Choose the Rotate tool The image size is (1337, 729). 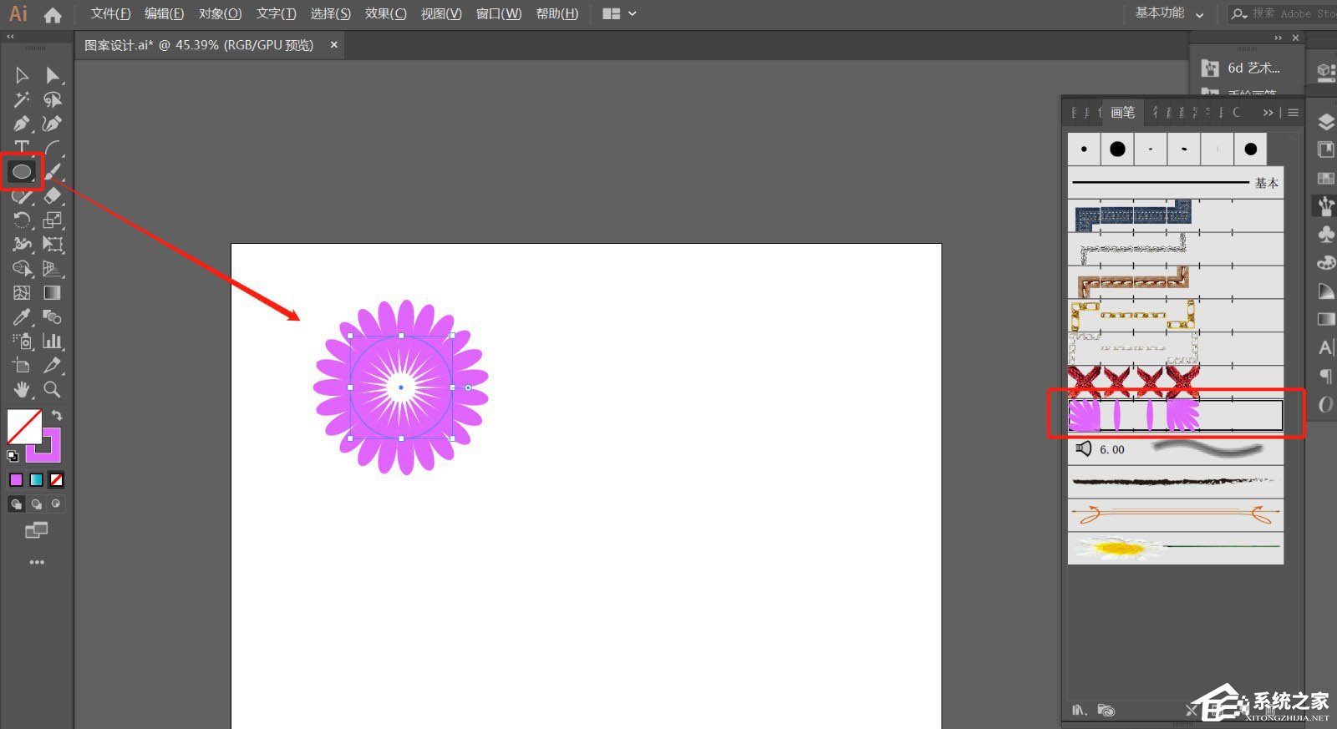pos(22,220)
